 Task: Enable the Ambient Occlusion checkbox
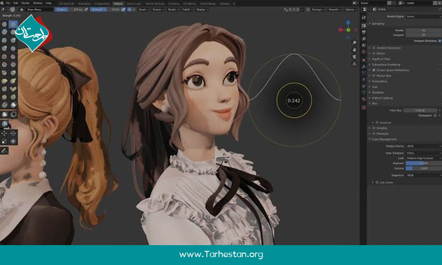click(374, 48)
